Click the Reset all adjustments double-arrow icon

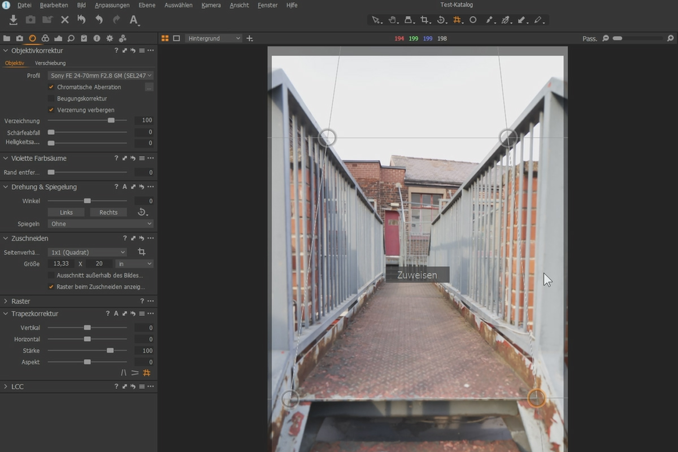coord(81,20)
